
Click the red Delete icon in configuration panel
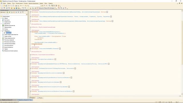pos(14,12)
